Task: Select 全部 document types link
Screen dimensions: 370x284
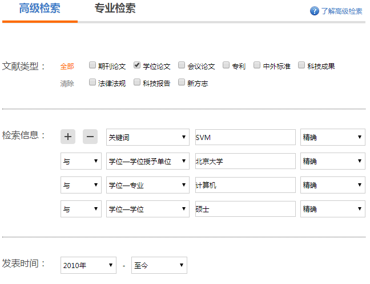Action: (67, 66)
